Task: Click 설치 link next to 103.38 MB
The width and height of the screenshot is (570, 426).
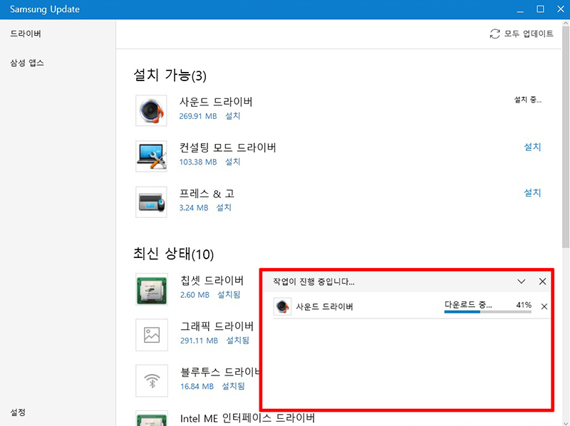Action: pos(233,162)
